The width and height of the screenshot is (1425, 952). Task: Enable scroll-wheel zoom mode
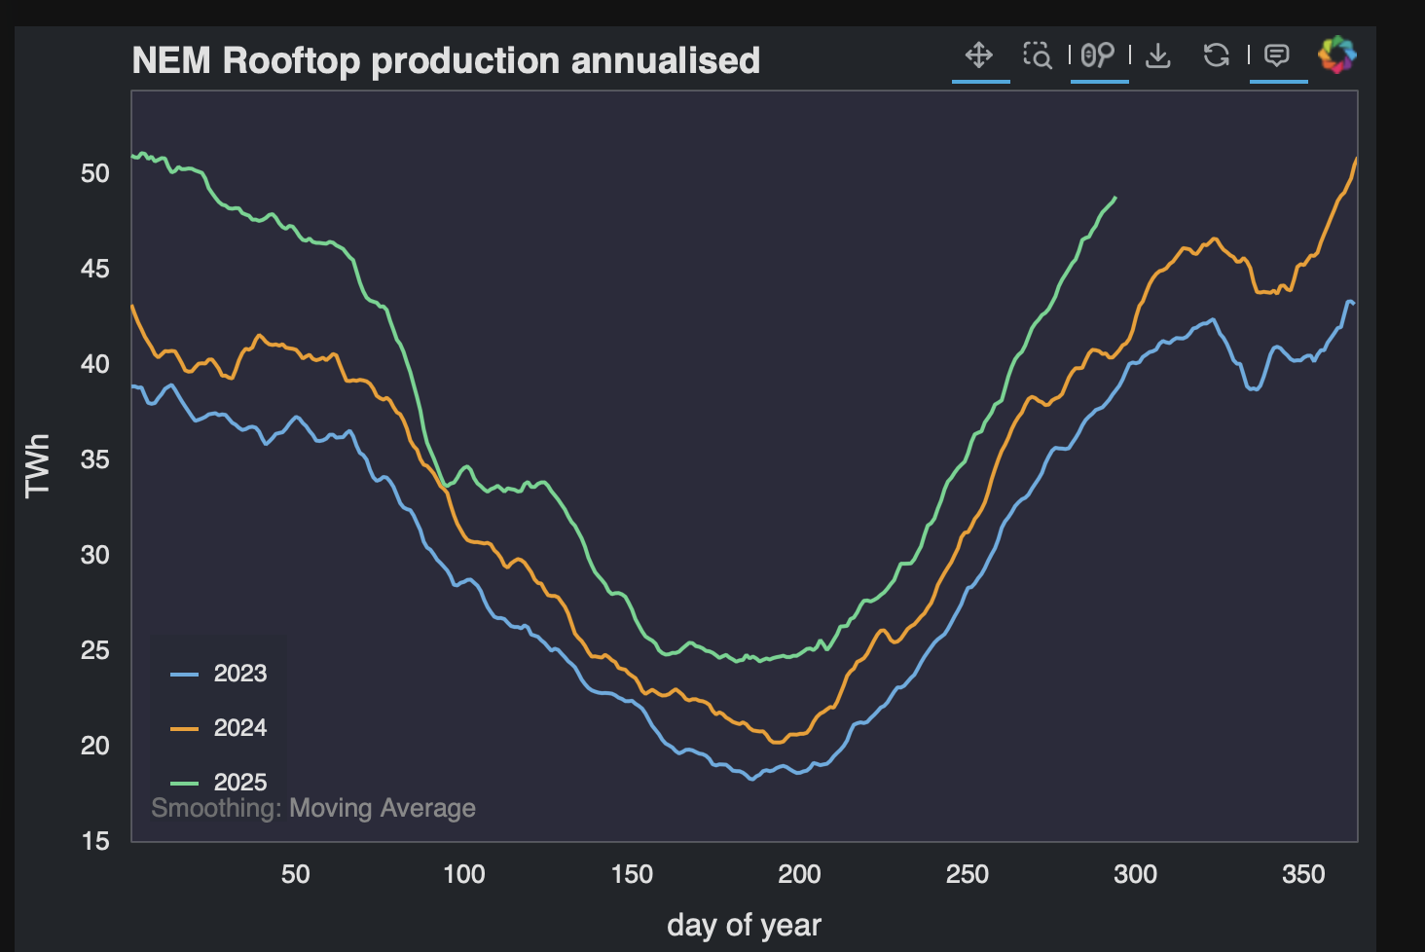1097,55
